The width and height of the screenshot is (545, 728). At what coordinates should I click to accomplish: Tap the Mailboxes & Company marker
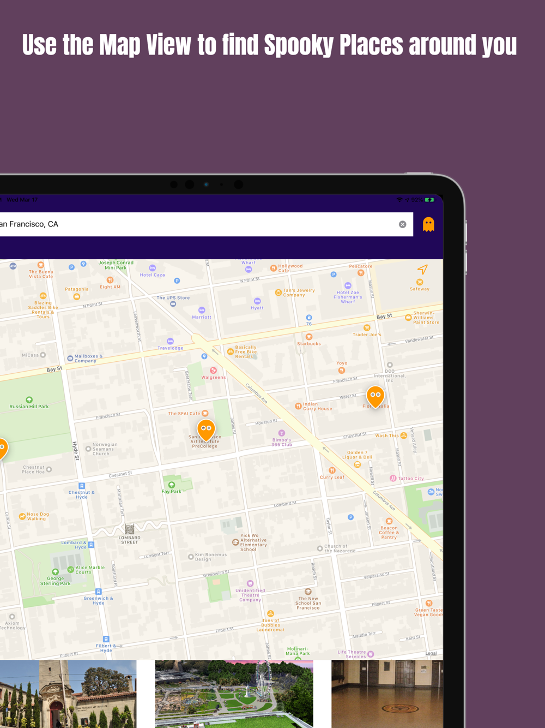(x=70, y=359)
